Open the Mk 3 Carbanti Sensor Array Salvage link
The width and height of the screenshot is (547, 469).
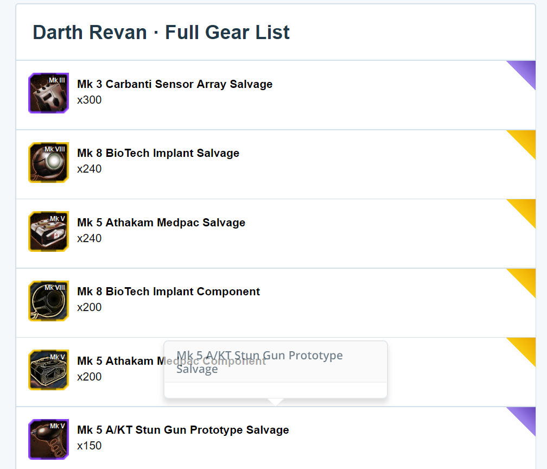click(x=175, y=84)
